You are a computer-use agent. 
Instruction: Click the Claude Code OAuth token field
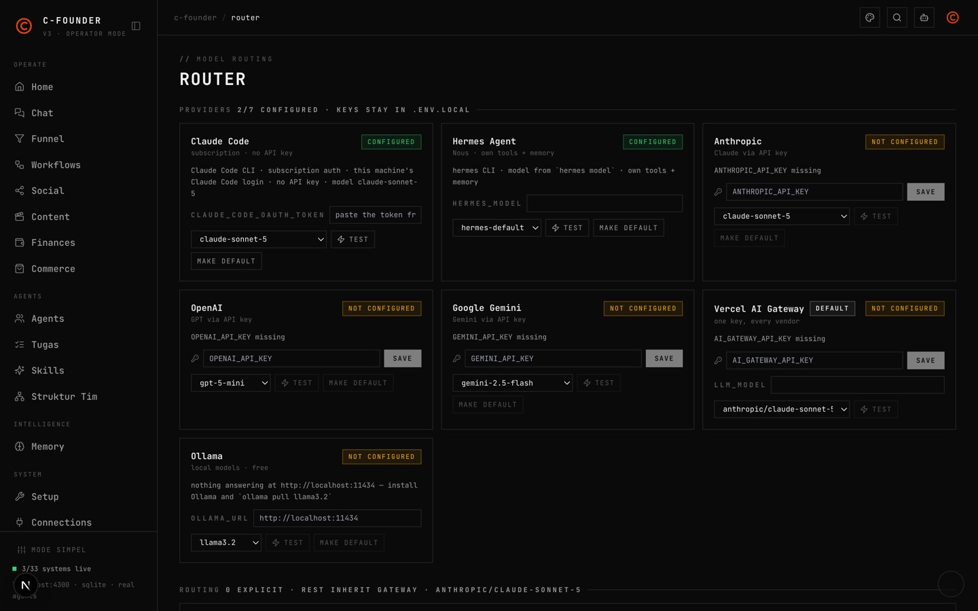pos(376,215)
